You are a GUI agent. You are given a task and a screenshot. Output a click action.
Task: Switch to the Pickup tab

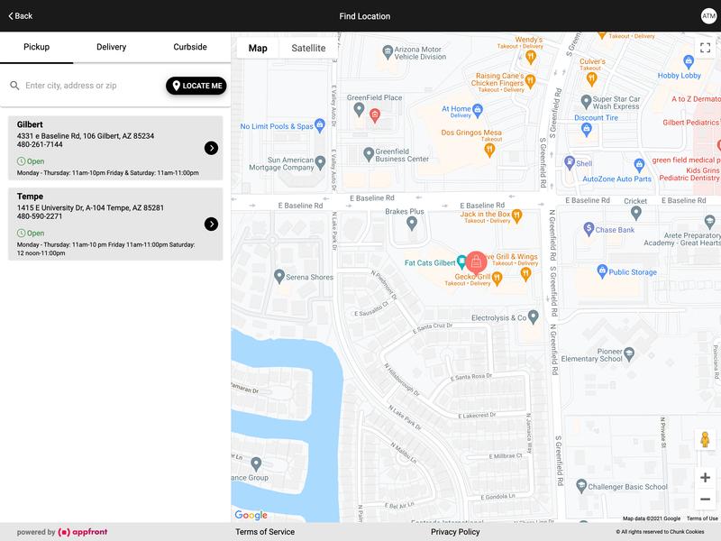[36, 47]
